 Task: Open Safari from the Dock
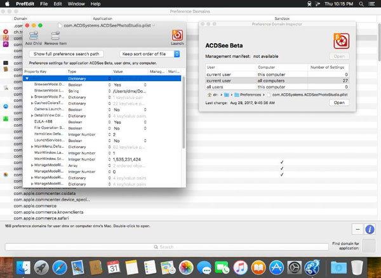(x=59, y=267)
